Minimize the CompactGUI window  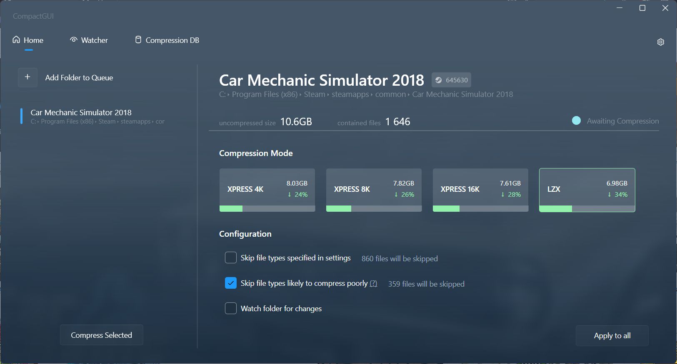click(x=620, y=8)
